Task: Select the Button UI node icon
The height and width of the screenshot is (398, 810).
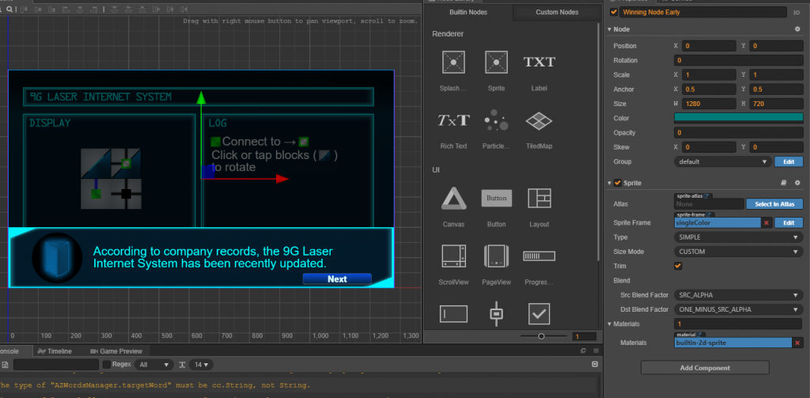Action: coord(497,198)
